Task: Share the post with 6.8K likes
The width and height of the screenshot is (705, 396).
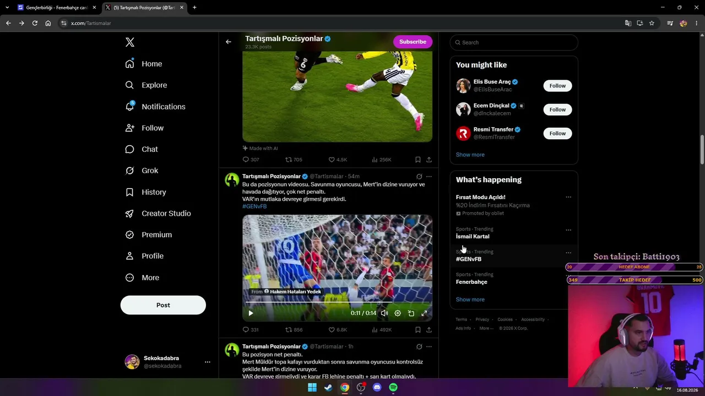Action: 429,330
